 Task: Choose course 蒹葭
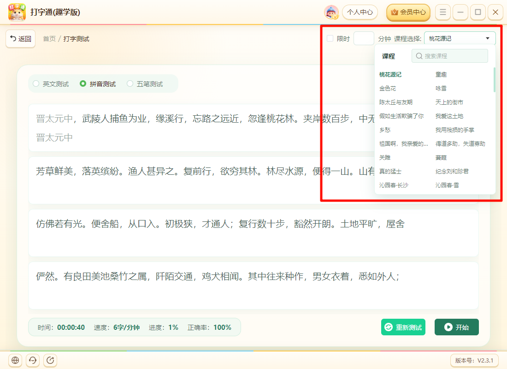click(441, 158)
